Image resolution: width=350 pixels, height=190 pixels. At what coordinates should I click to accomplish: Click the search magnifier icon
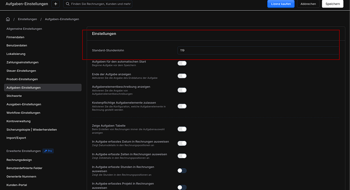pos(67,4)
